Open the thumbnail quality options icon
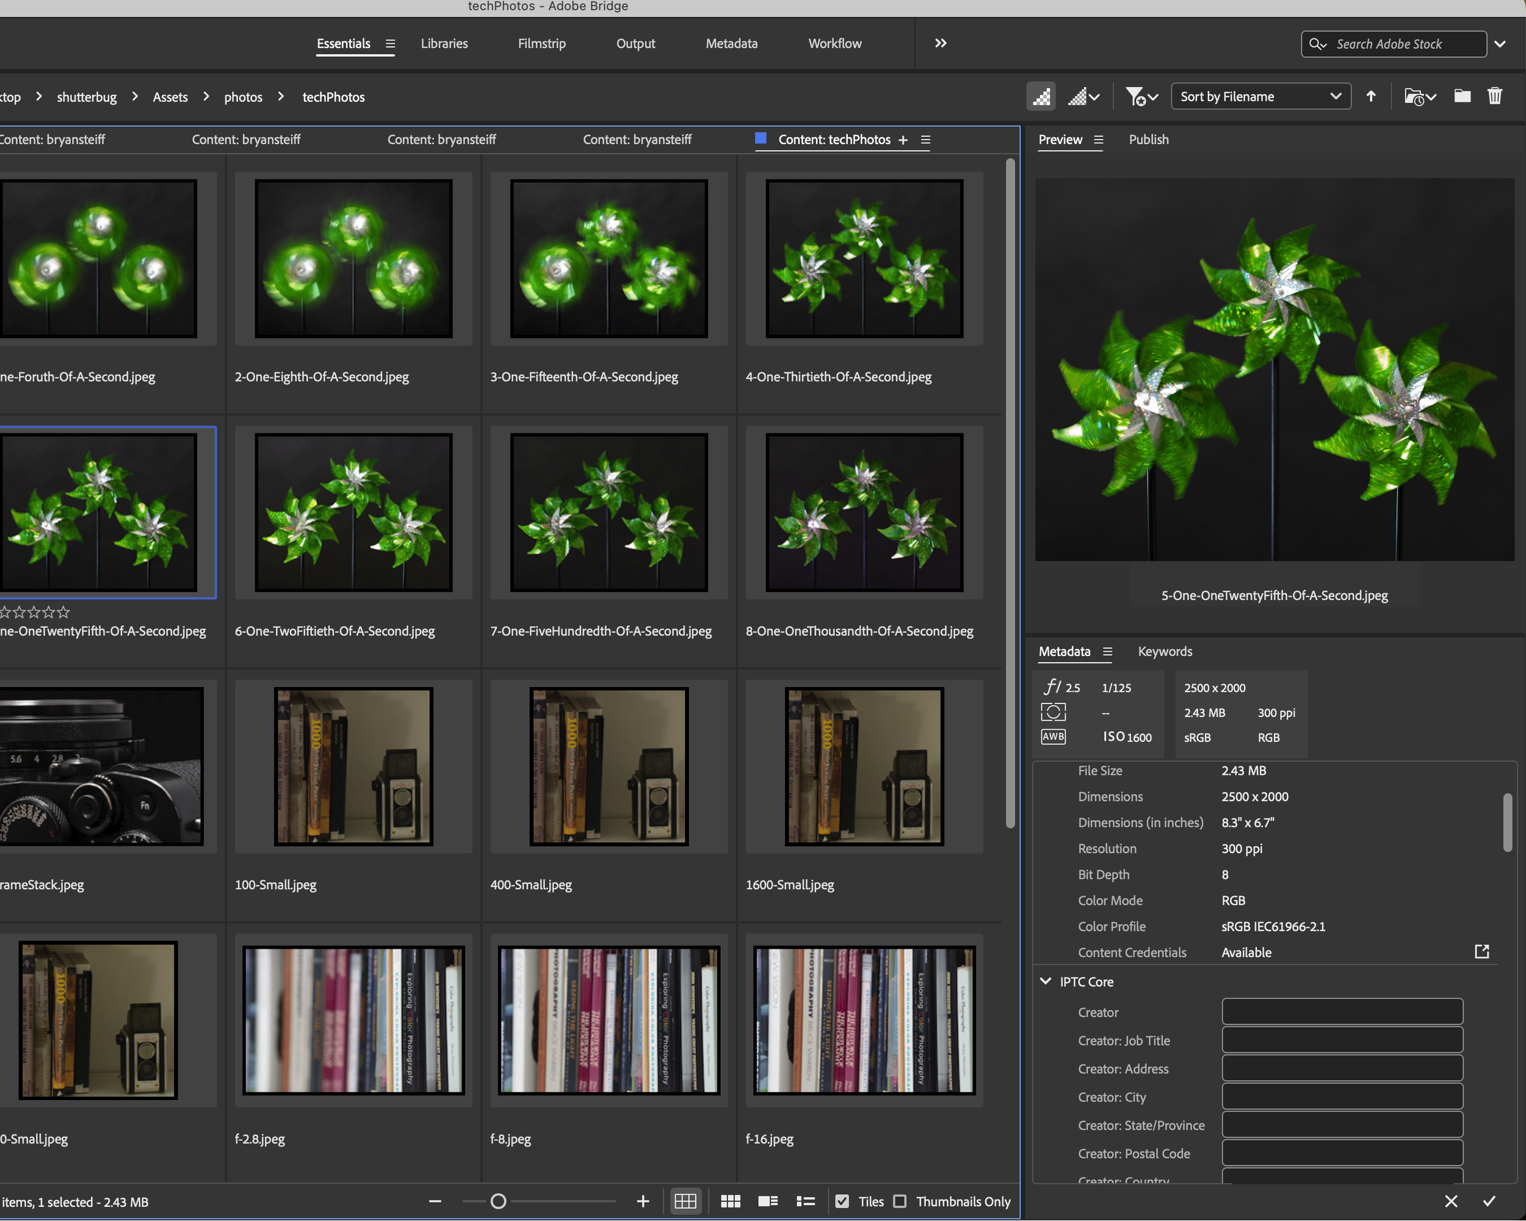 (x=1083, y=96)
